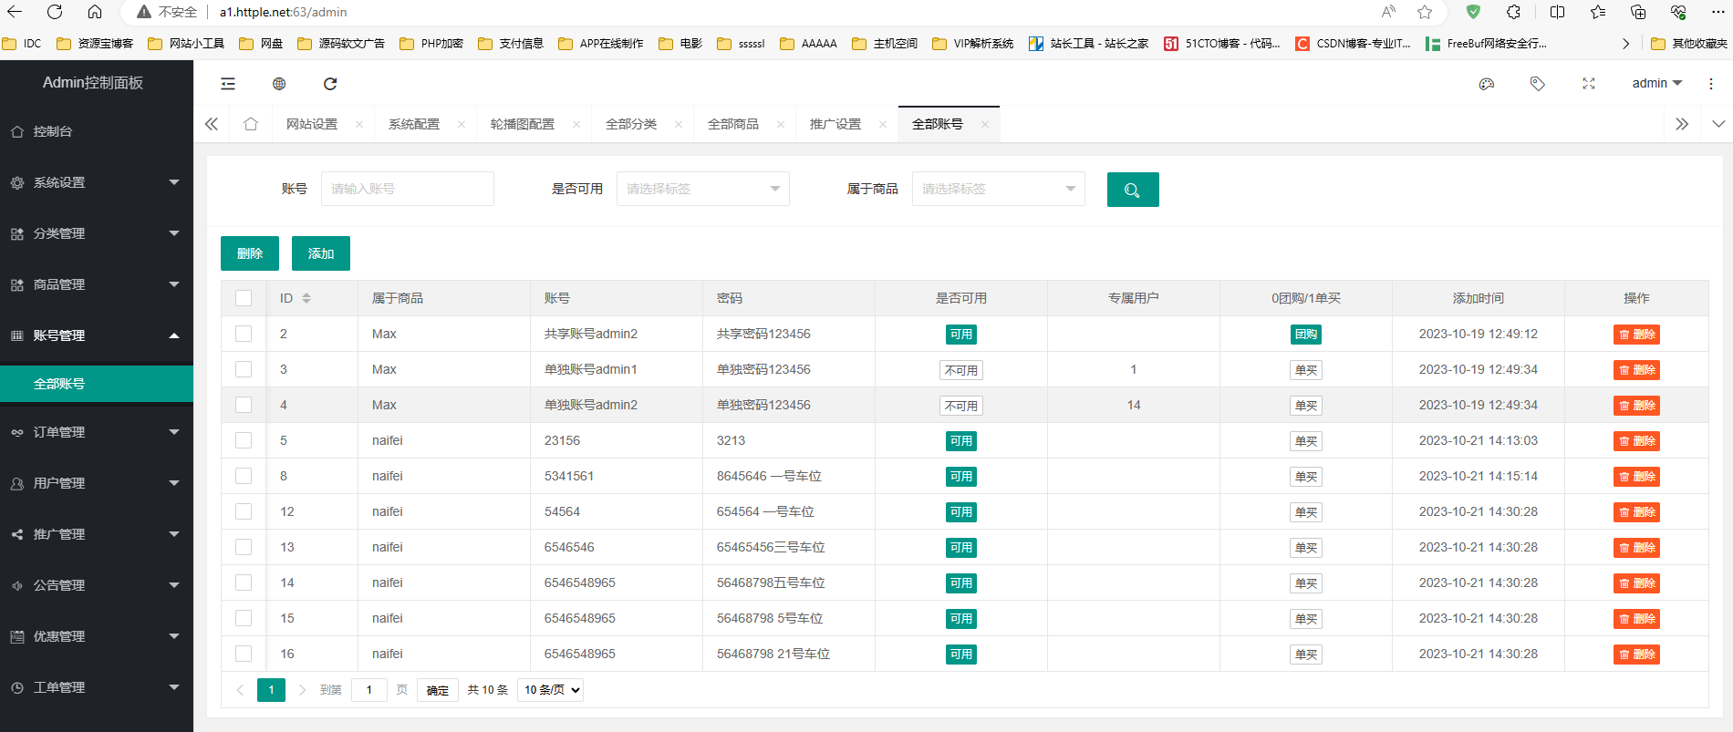1733x732 pixels.
Task: Switch to 系统配置 tab
Action: pyautogui.click(x=414, y=124)
